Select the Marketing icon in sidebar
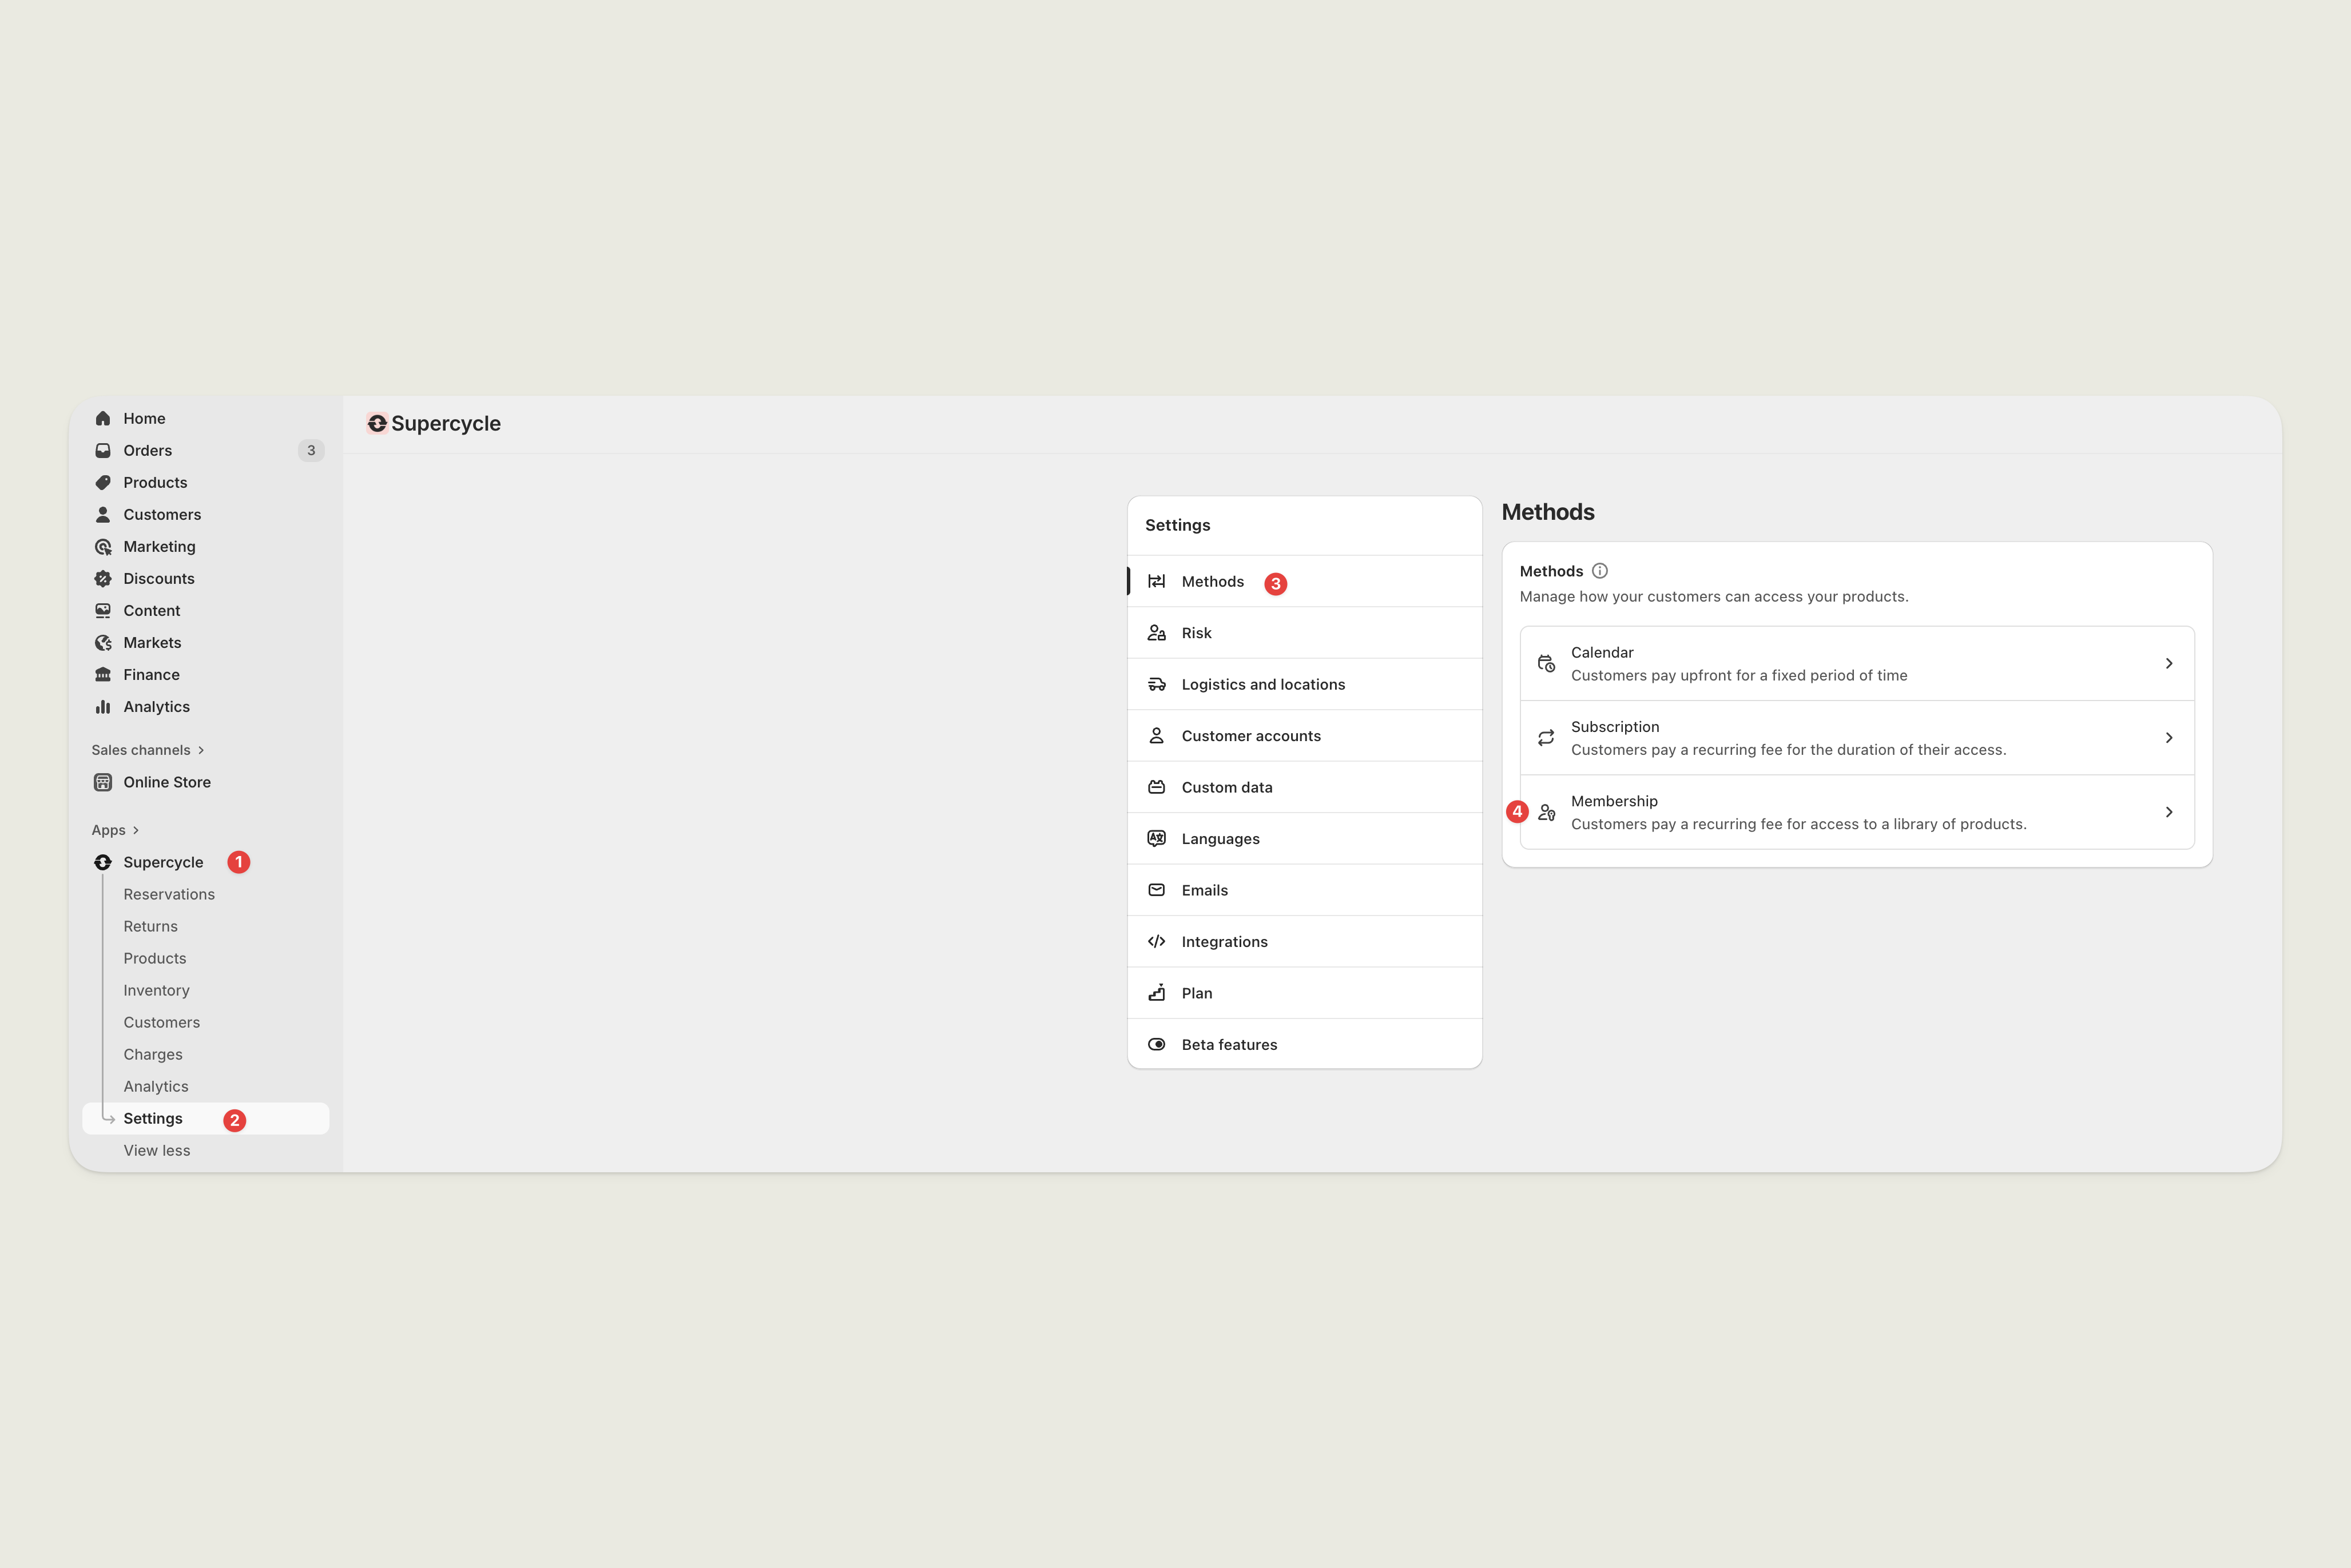Screen dimensions: 2351x1568 [x=103, y=546]
